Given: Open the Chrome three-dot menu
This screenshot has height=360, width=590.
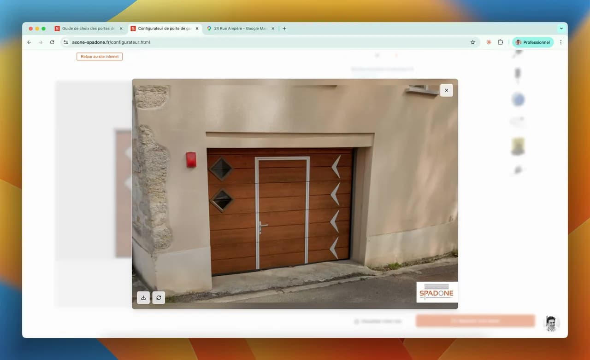Looking at the screenshot, I should coord(561,42).
